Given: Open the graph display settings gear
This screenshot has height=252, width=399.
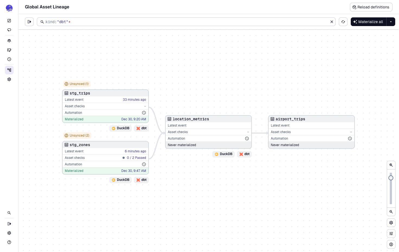Looking at the screenshot, I should point(391,222).
